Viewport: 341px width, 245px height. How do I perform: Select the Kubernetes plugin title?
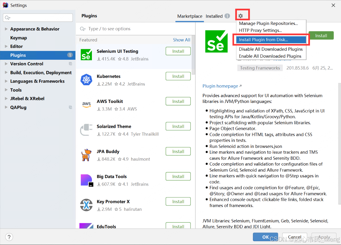click(108, 76)
